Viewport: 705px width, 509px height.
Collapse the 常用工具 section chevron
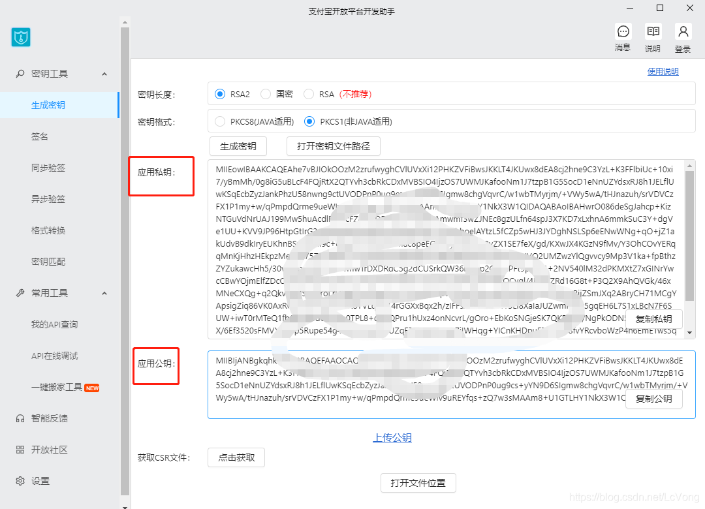click(x=104, y=293)
